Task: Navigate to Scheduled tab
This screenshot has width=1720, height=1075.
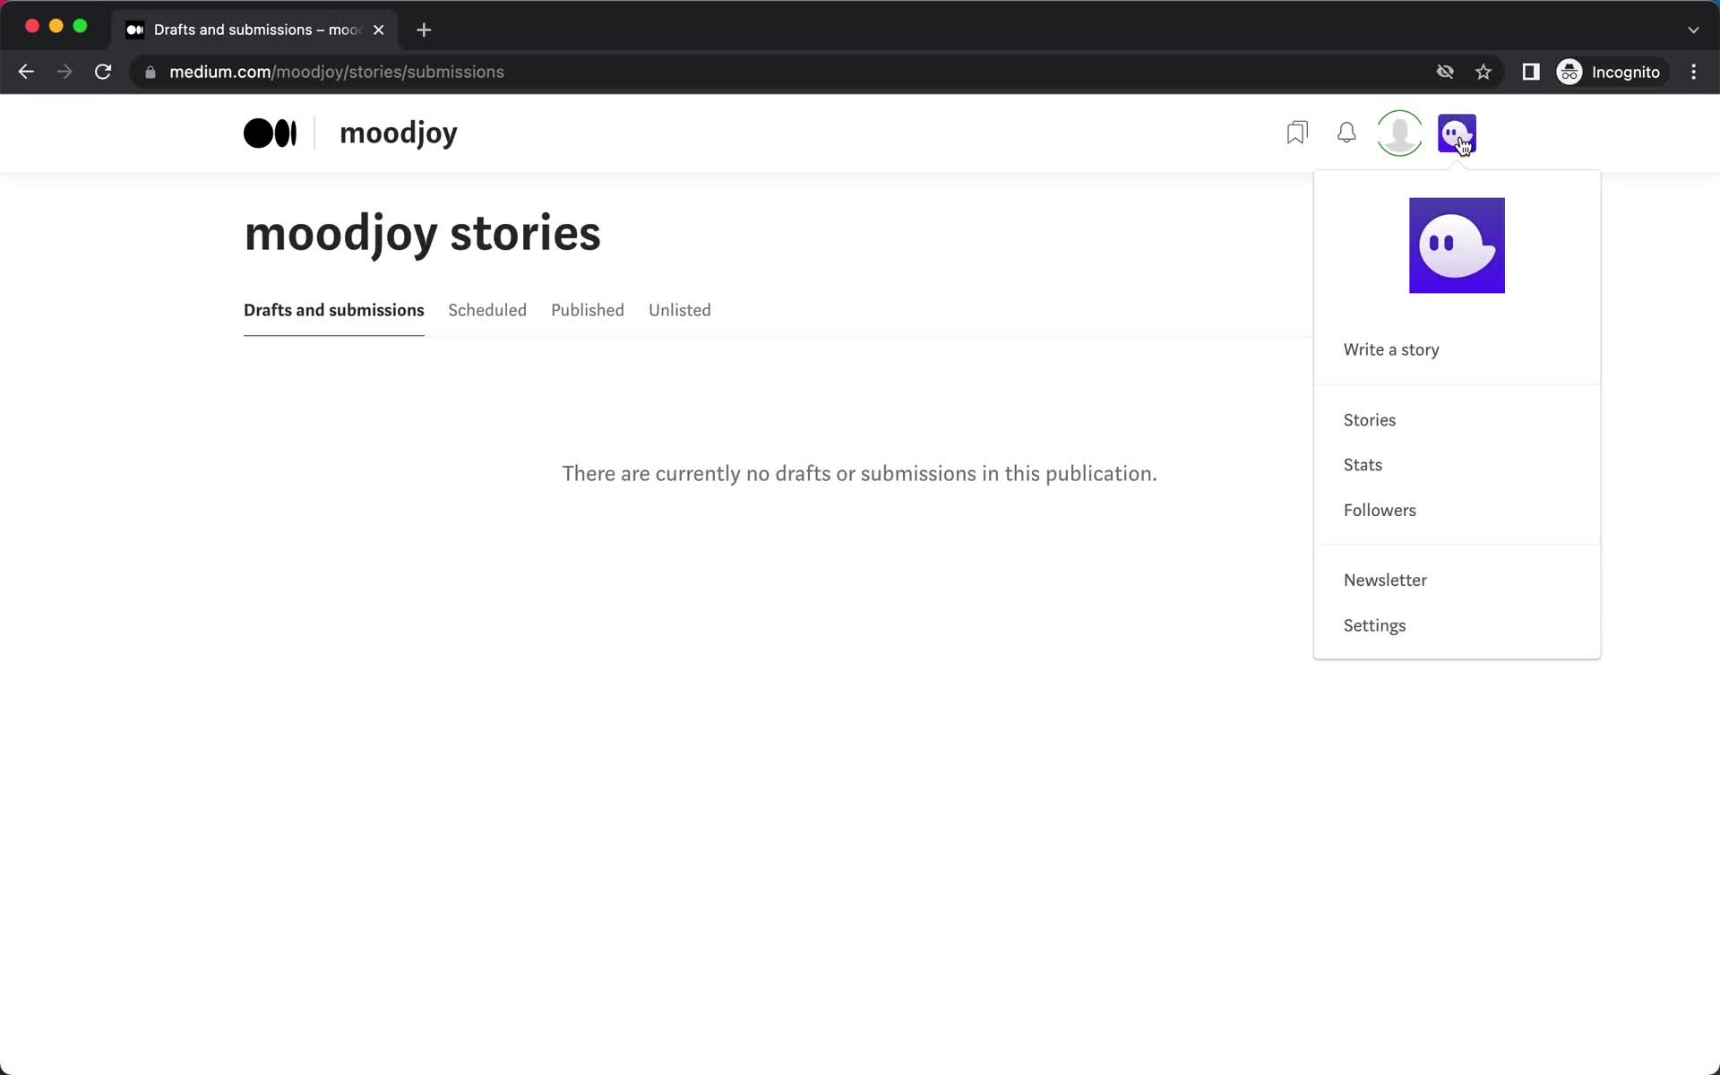Action: tap(486, 310)
